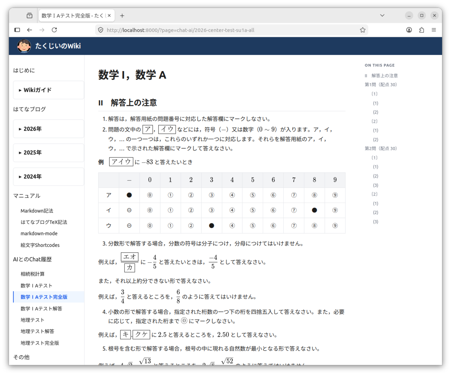Jump to 第2問（配点 30） in outline

381,148
